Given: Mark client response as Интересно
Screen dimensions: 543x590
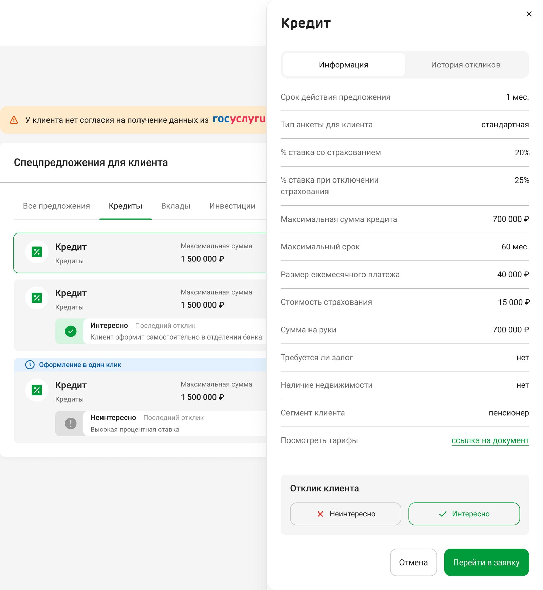Looking at the screenshot, I should point(464,514).
